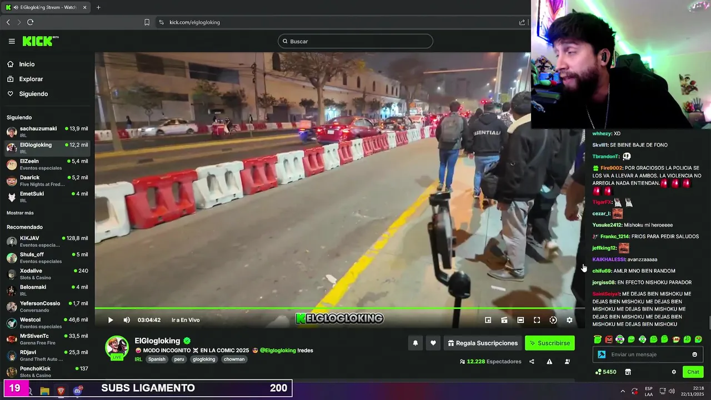Reload the page with the refresh icon
This screenshot has height=400, width=711.
pos(30,22)
